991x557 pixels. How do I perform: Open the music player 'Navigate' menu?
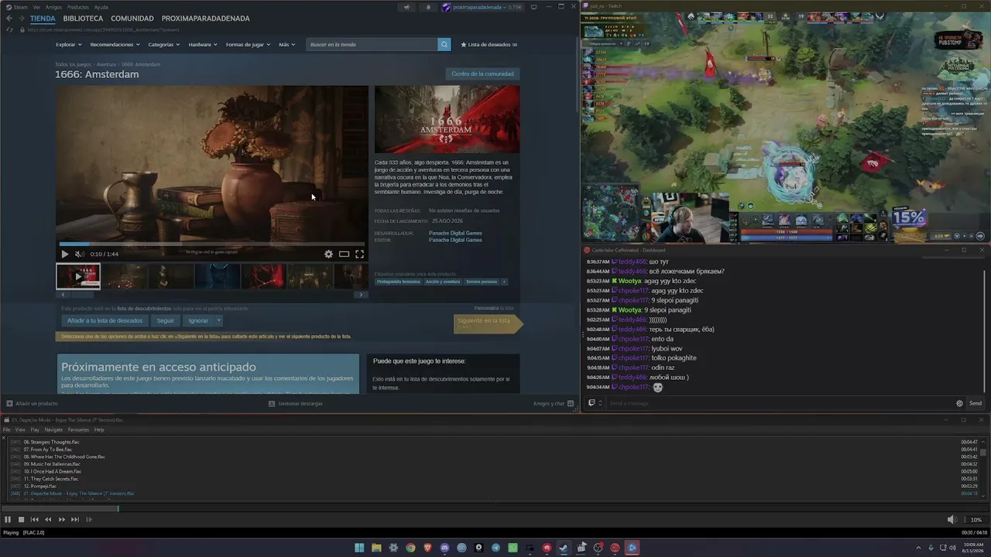click(53, 429)
